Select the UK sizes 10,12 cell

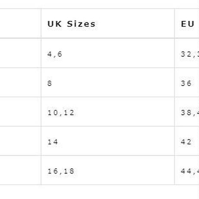(x=108, y=112)
